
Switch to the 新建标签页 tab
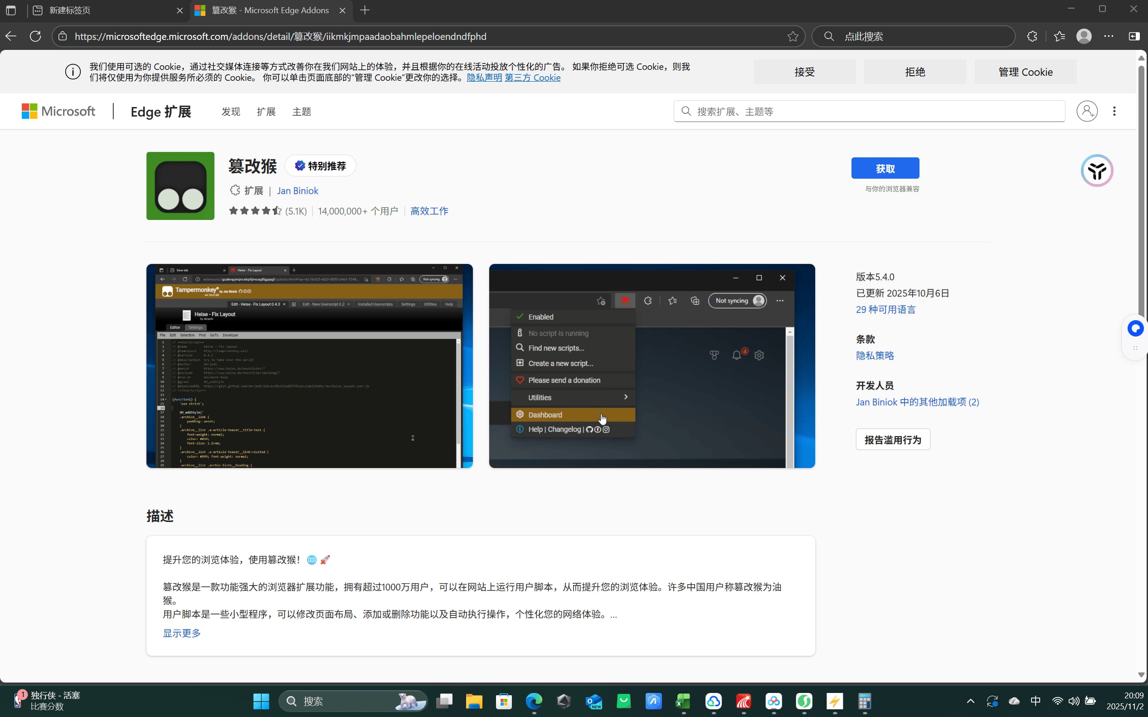pyautogui.click(x=70, y=10)
